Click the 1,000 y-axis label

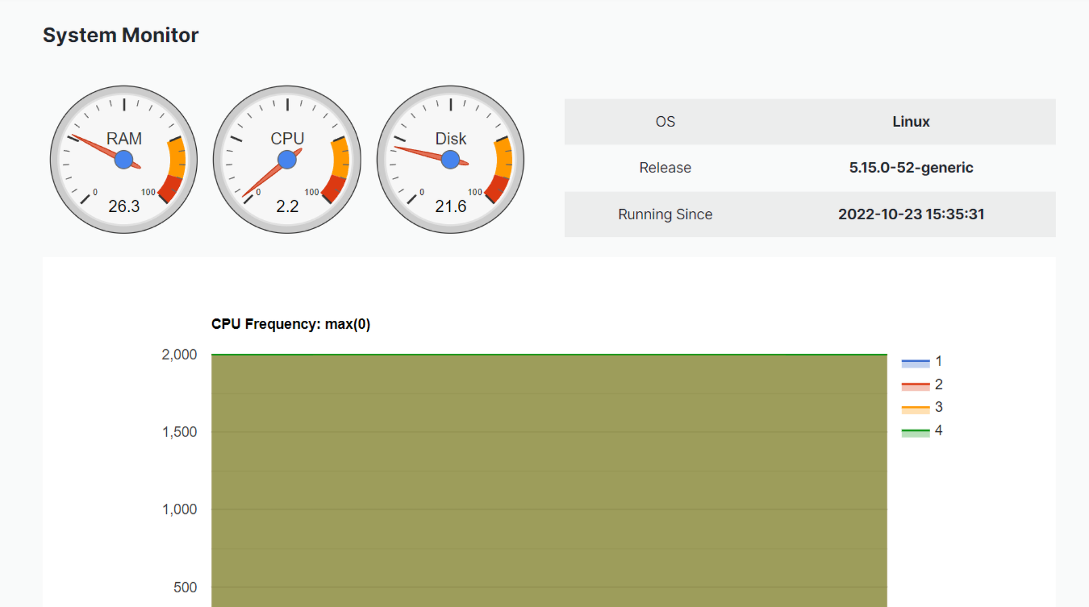(179, 510)
